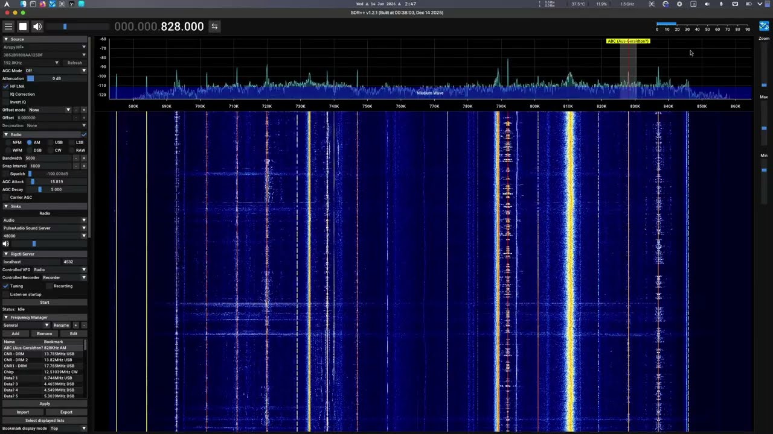Select the CNR1 - DRM bookmark row
The image size is (773, 434).
(x=43, y=366)
